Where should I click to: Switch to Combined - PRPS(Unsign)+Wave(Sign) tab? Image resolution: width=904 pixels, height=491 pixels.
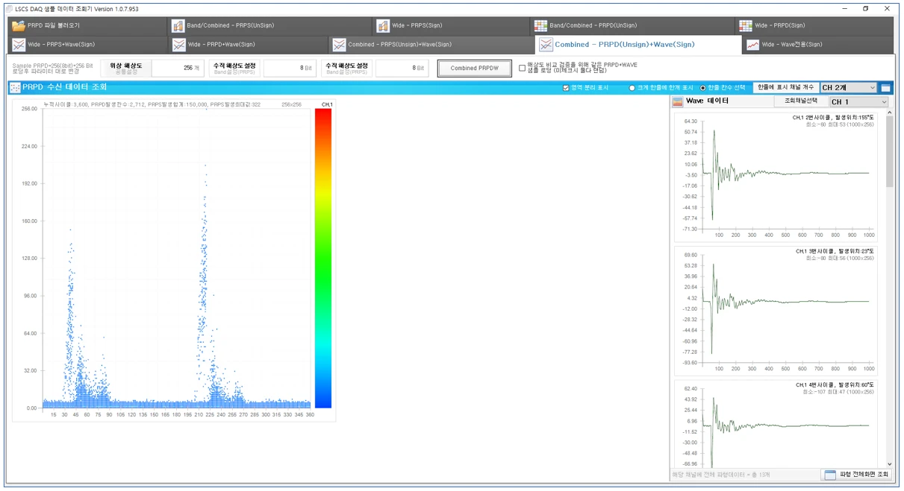tap(431, 45)
